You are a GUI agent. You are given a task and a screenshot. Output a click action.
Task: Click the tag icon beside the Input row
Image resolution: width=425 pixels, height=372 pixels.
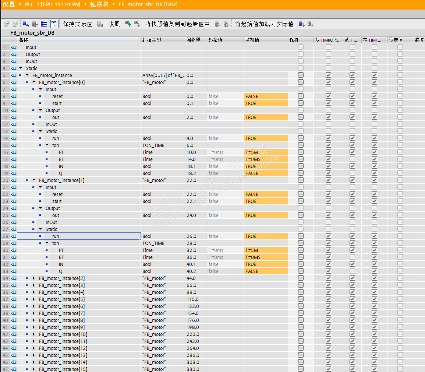coord(14,48)
